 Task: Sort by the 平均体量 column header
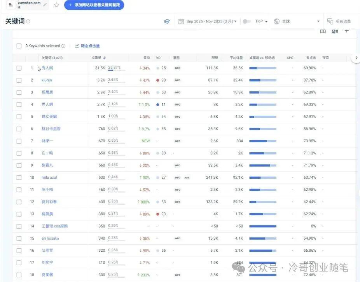click(x=236, y=57)
